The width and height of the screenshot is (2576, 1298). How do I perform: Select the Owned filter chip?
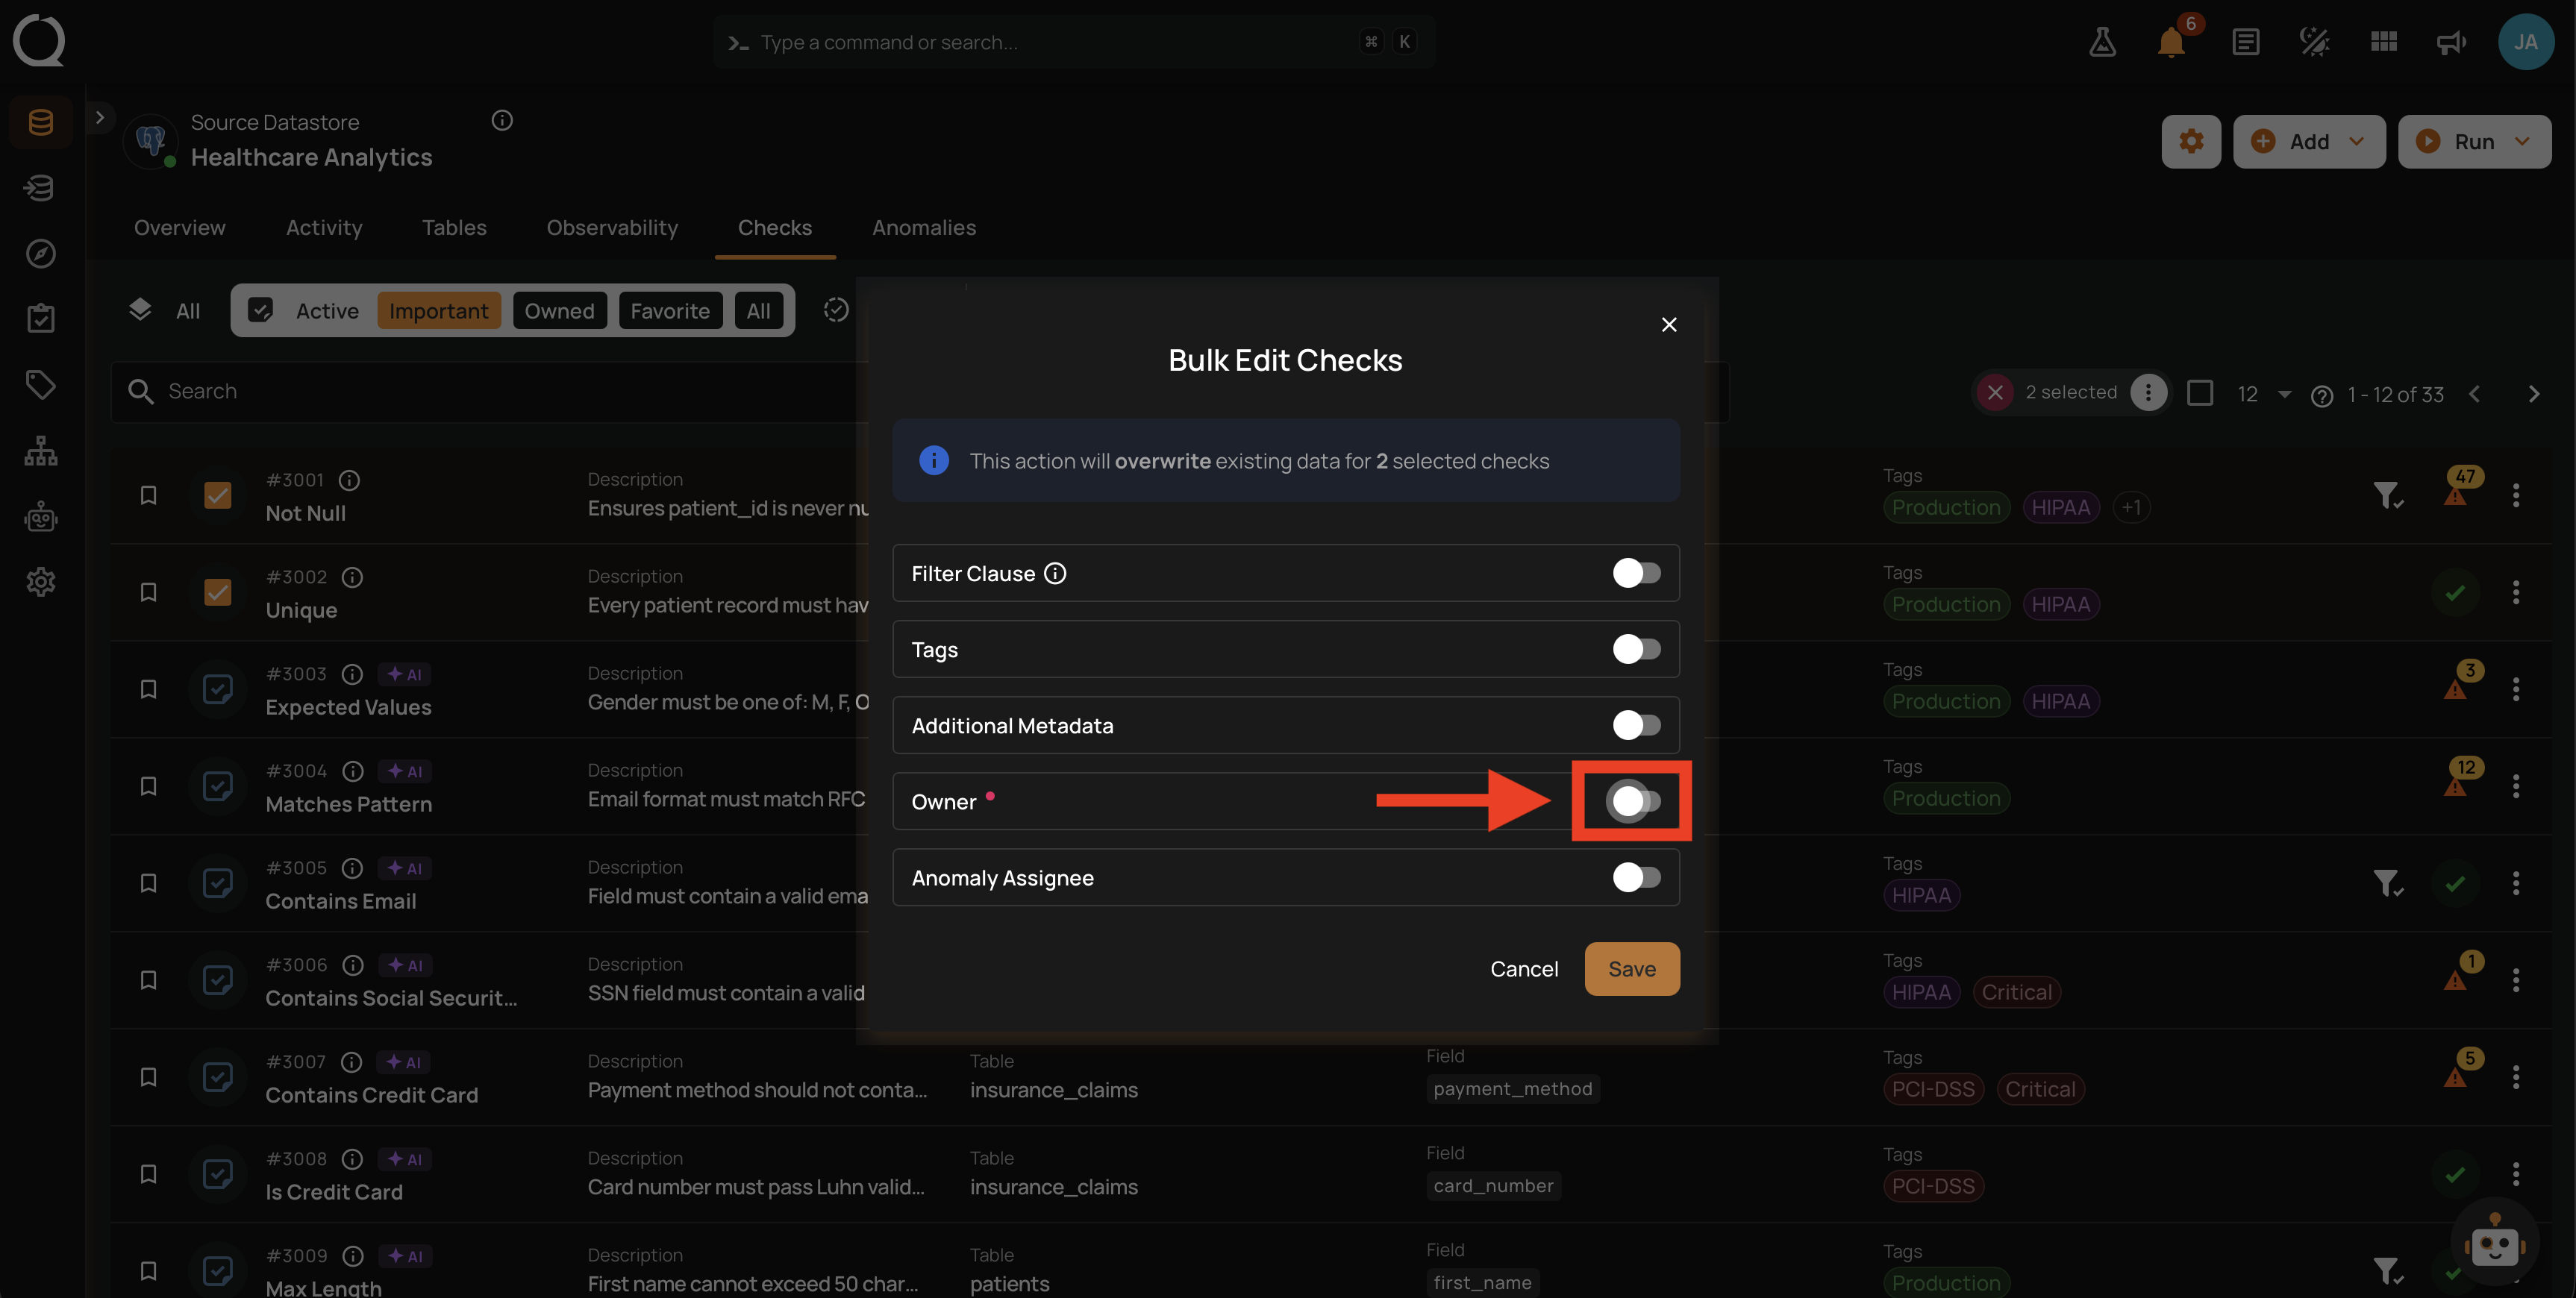coord(559,311)
